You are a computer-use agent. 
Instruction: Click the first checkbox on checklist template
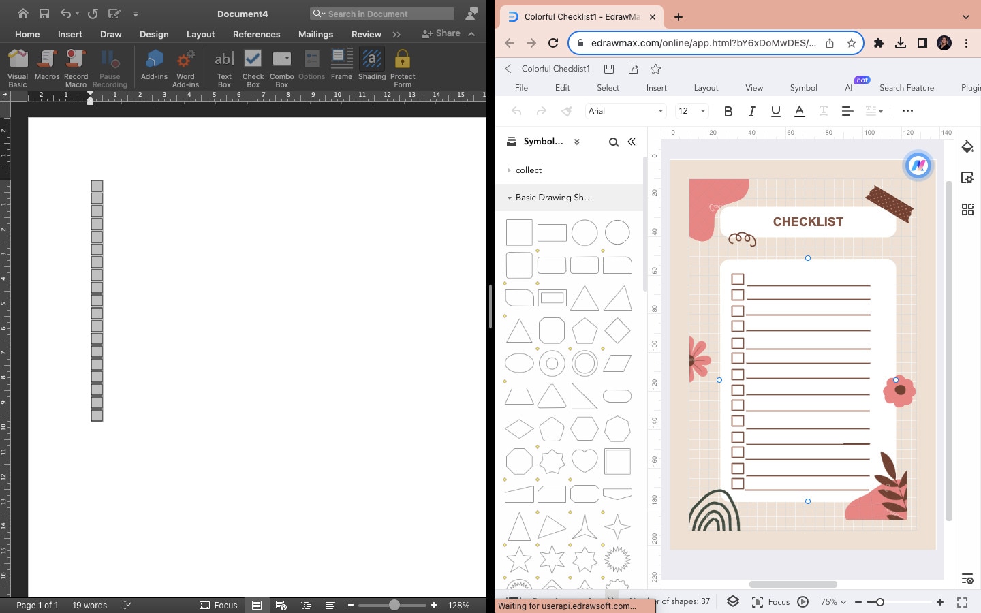pos(737,279)
